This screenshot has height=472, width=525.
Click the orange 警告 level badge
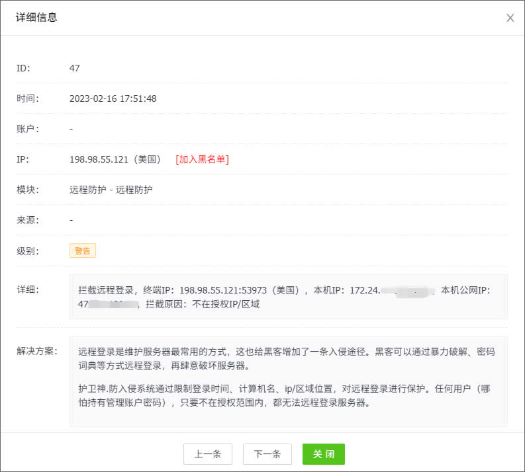[x=83, y=251]
